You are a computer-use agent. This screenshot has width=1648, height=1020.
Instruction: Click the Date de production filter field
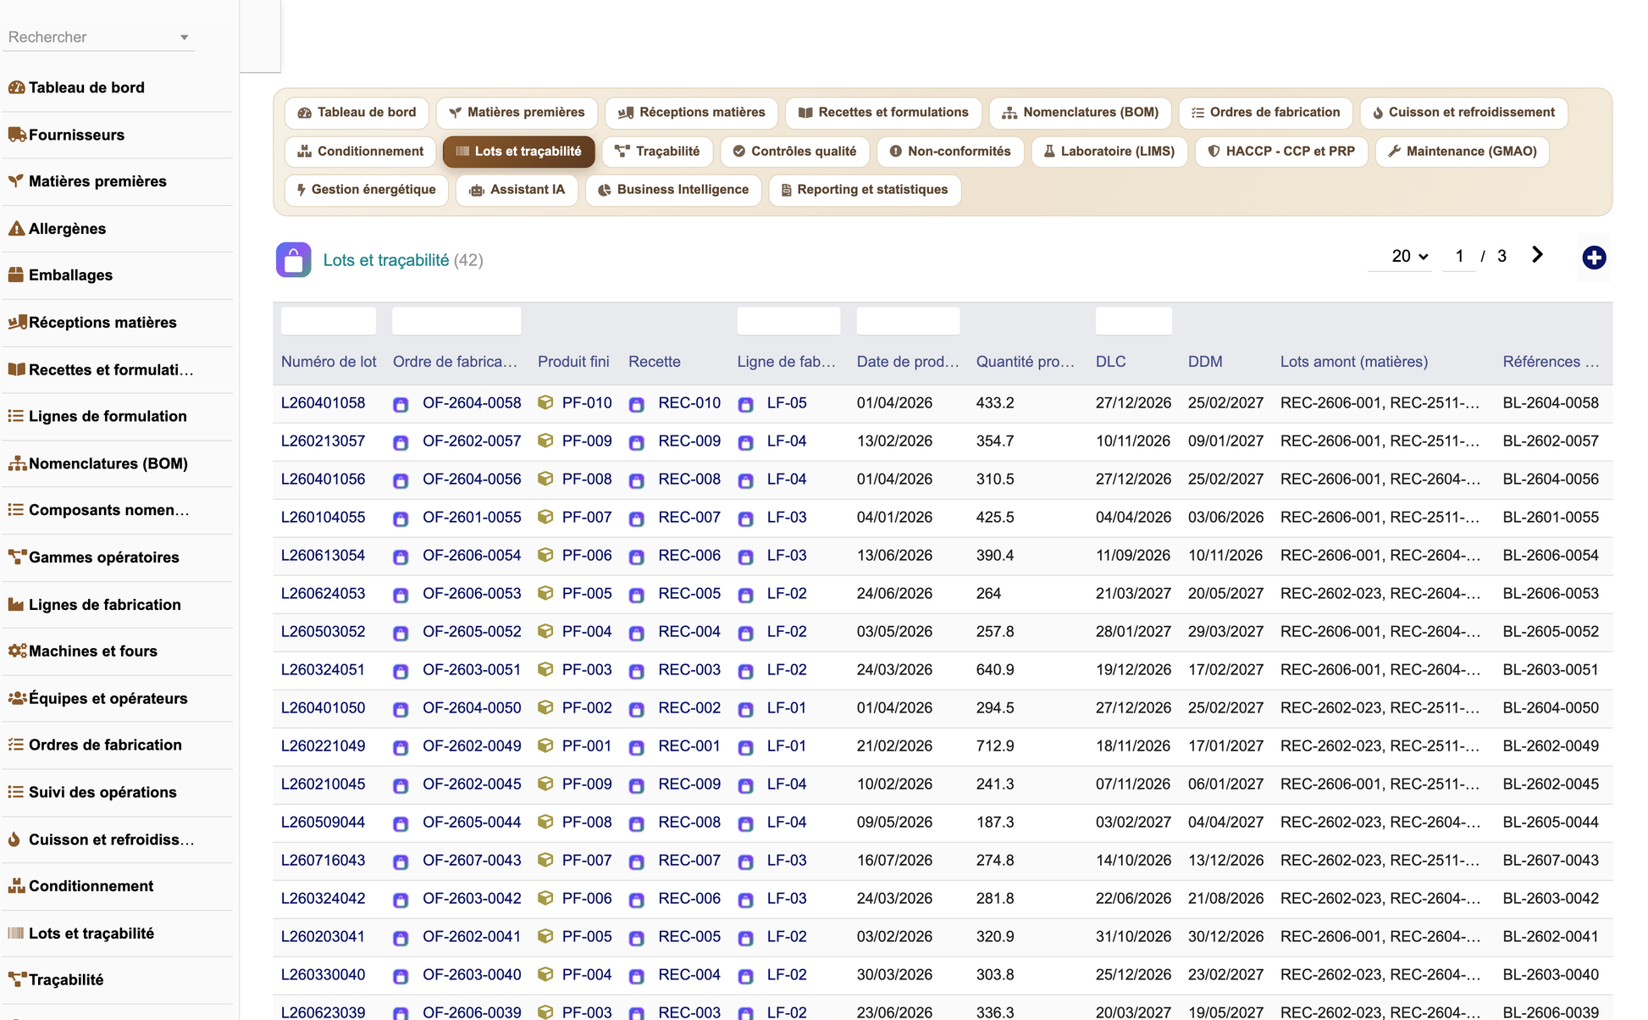coord(908,321)
